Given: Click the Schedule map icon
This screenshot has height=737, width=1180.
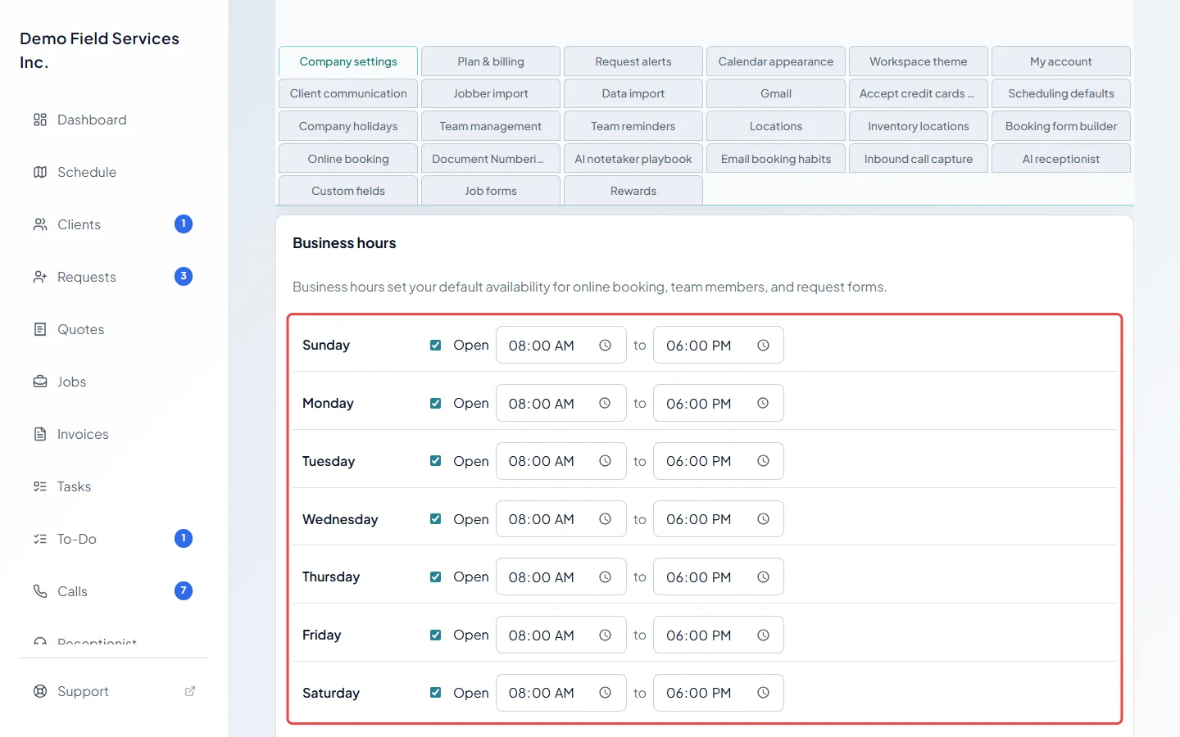Looking at the screenshot, I should pos(40,172).
